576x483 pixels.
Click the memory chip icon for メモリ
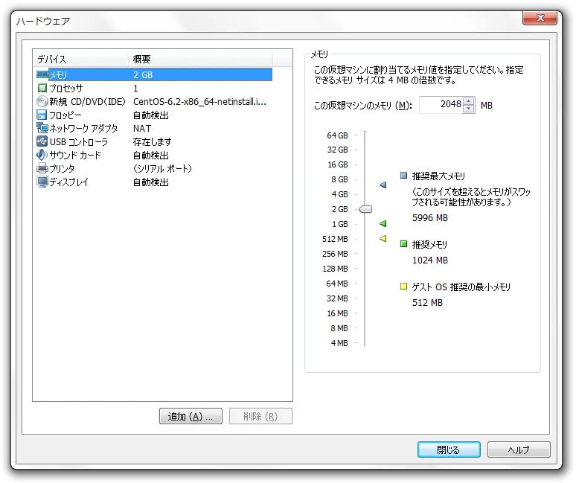[42, 75]
